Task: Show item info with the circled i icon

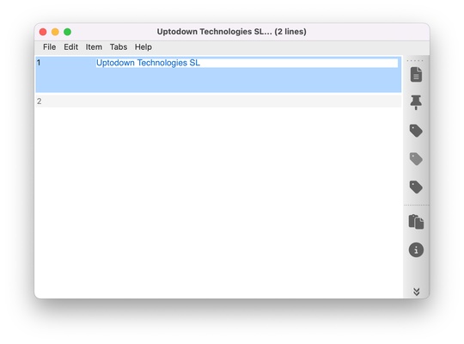Action: 416,250
